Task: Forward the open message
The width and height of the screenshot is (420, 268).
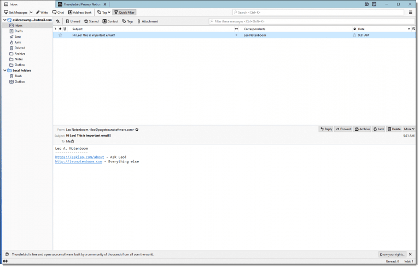Action: tap(343, 129)
